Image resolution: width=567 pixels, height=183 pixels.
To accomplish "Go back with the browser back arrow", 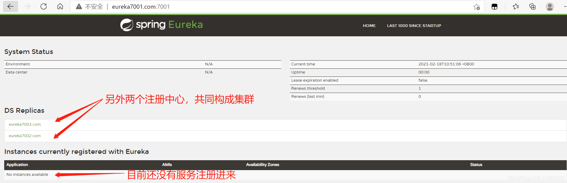I will (11, 6).
